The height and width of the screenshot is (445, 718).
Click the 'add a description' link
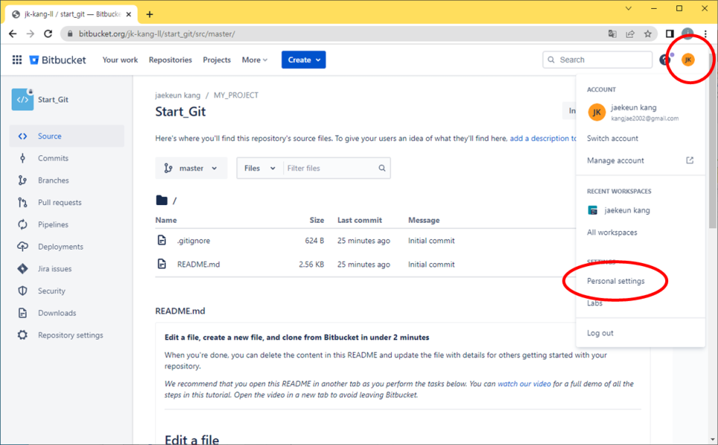pyautogui.click(x=543, y=138)
